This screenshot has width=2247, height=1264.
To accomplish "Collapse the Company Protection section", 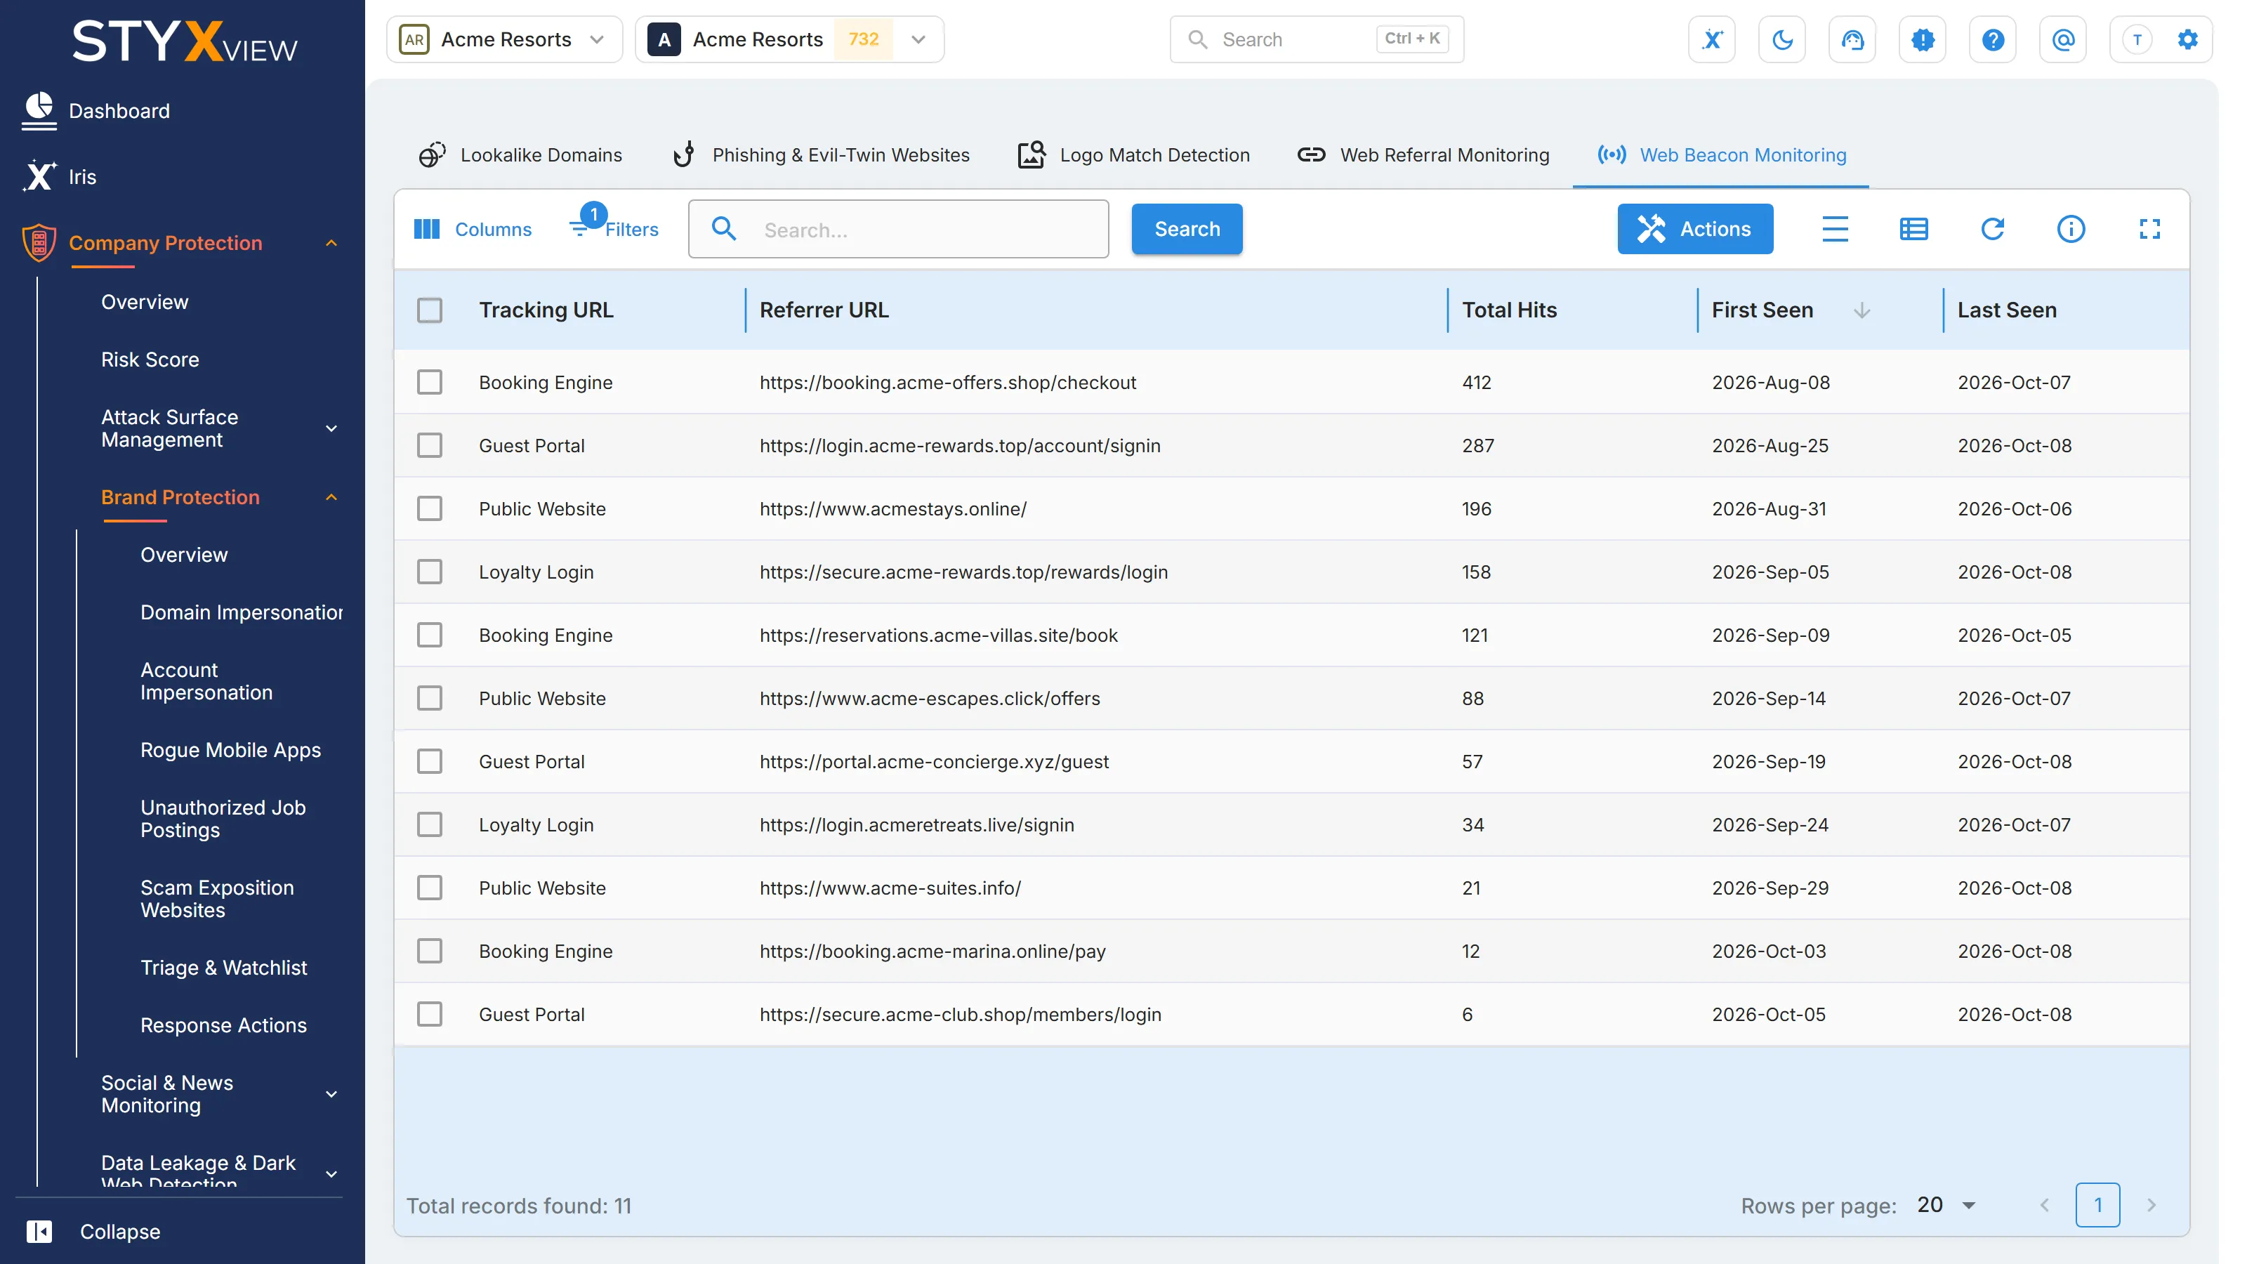I will 331,244.
